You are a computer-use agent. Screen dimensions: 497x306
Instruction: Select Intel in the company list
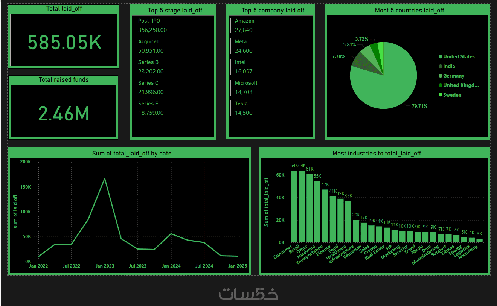click(x=240, y=62)
